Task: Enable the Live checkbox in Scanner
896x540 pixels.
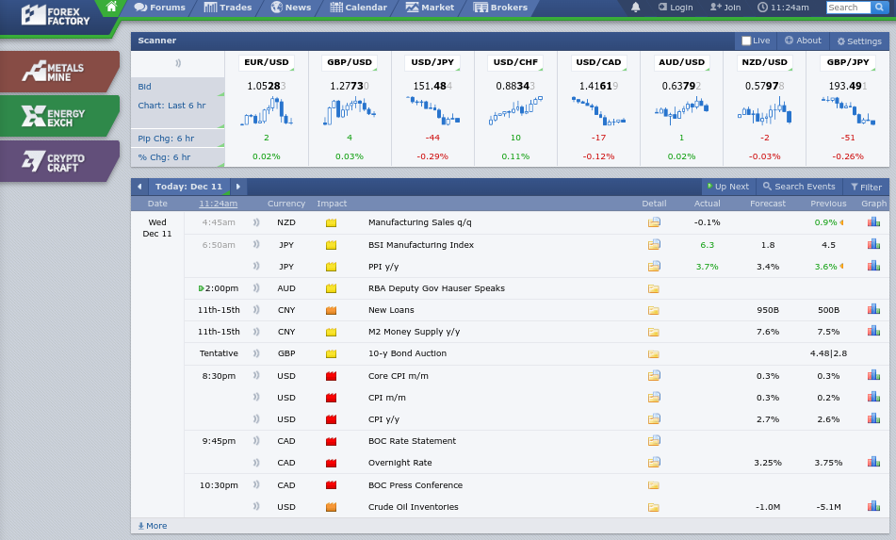Action: pyautogui.click(x=747, y=41)
